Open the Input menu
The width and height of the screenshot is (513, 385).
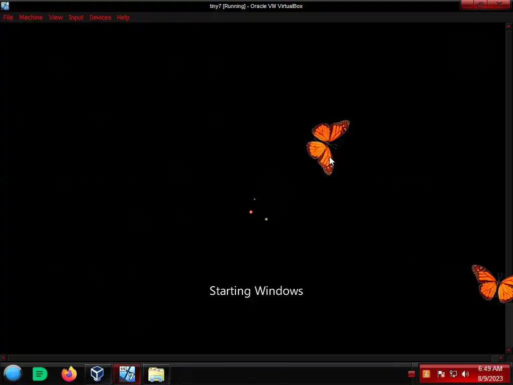[x=76, y=18]
